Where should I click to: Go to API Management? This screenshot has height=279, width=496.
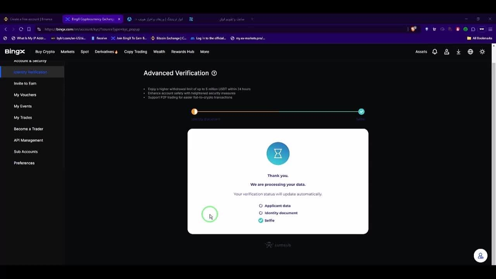28,140
